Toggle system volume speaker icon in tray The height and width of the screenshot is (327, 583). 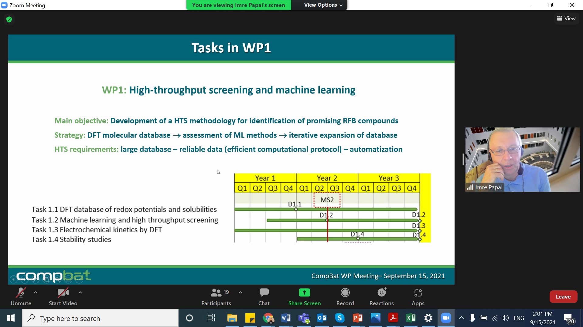coord(505,318)
